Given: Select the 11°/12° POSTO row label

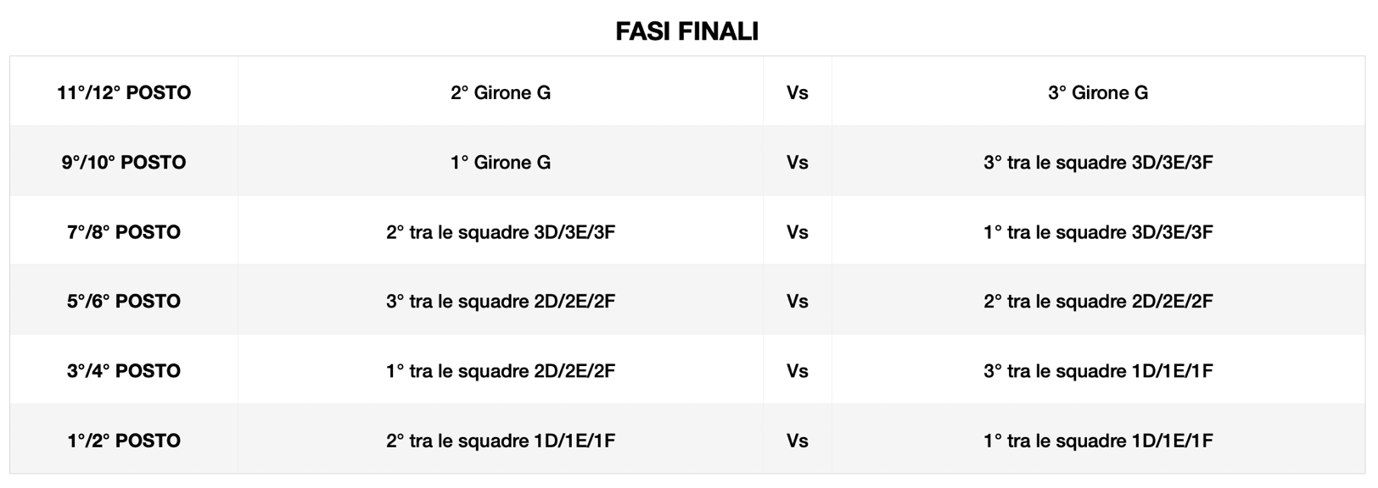Looking at the screenshot, I should 124,92.
